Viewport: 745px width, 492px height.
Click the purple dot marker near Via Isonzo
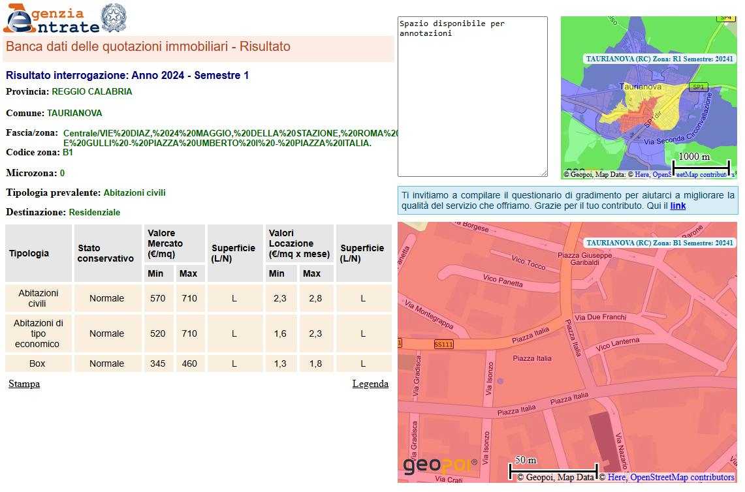click(500, 380)
